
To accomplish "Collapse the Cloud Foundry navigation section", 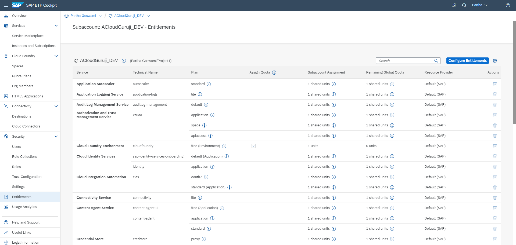I will click(x=56, y=56).
